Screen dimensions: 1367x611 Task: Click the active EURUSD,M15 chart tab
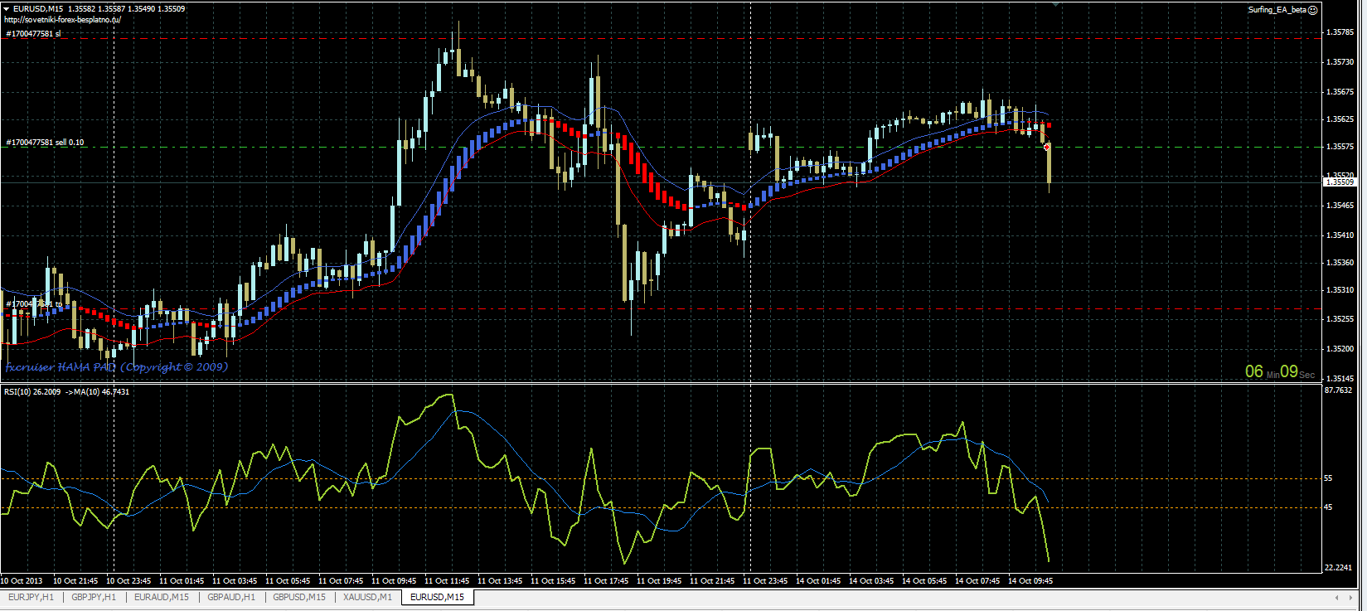[437, 597]
